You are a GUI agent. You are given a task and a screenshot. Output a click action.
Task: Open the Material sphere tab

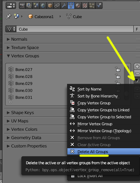coord(78,6)
